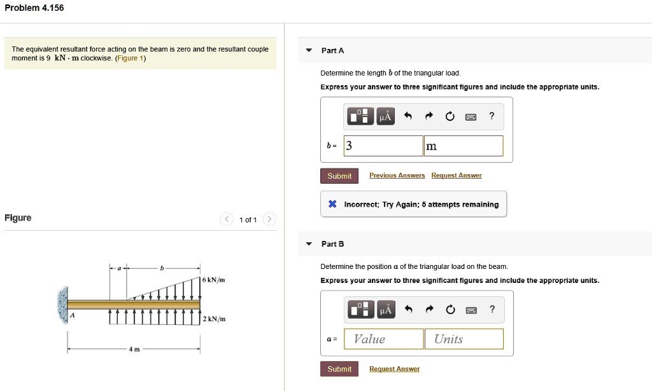Screen dimensions: 652x391
Task: Click the redo arrow in Part A toolbar
Action: pyautogui.click(x=429, y=116)
